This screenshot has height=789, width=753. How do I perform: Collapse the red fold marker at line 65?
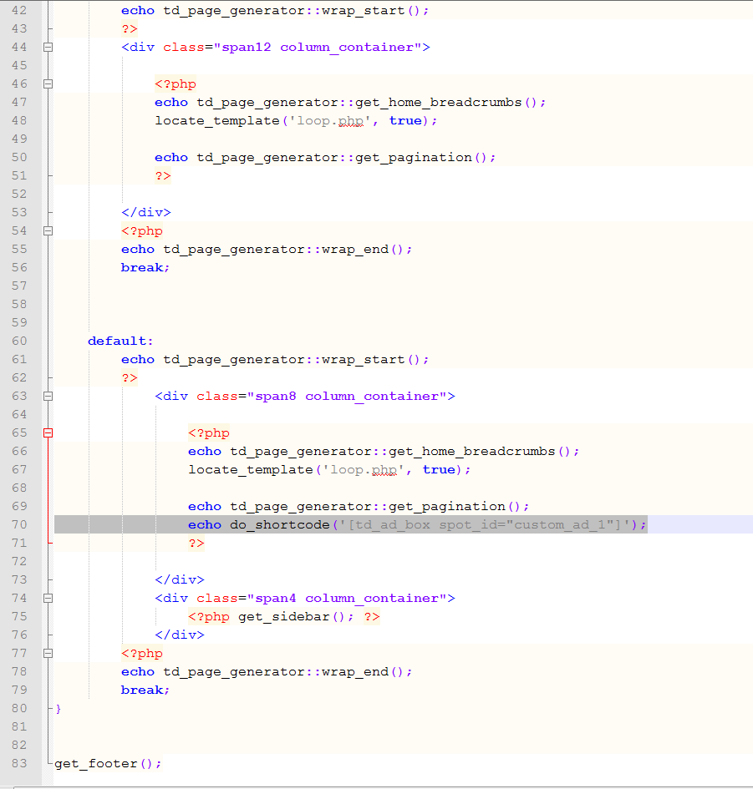pos(48,433)
